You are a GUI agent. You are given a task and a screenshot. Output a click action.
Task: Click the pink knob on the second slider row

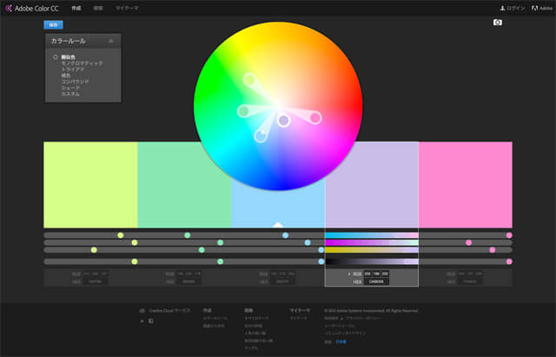469,242
